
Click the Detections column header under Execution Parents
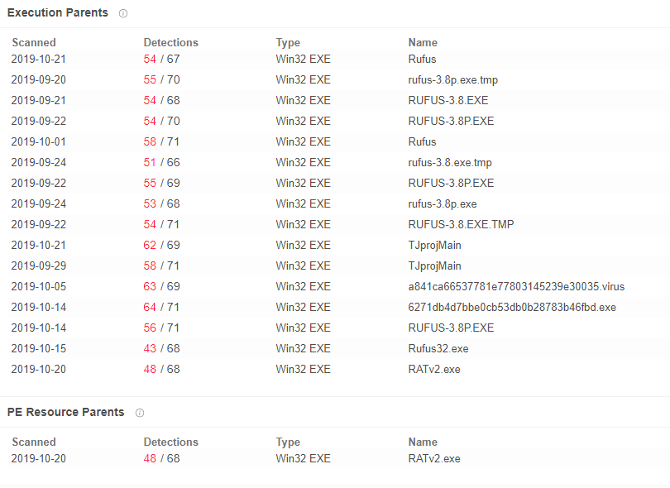(171, 42)
